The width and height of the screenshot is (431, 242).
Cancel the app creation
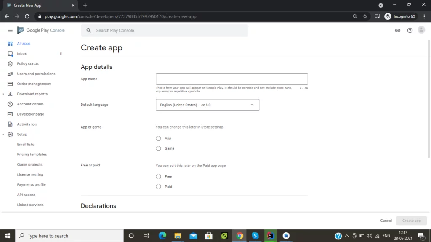pos(386,220)
